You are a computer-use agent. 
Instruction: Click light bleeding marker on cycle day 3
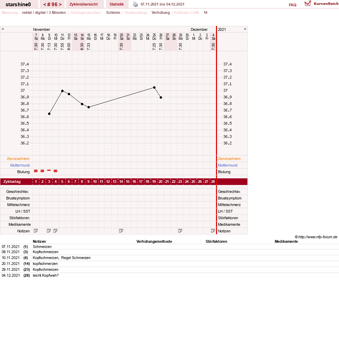[49, 170]
